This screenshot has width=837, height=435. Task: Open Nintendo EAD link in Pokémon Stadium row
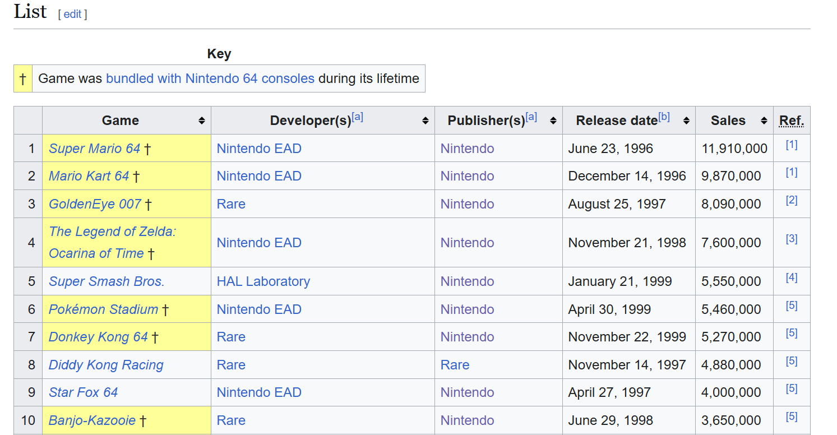coord(259,309)
